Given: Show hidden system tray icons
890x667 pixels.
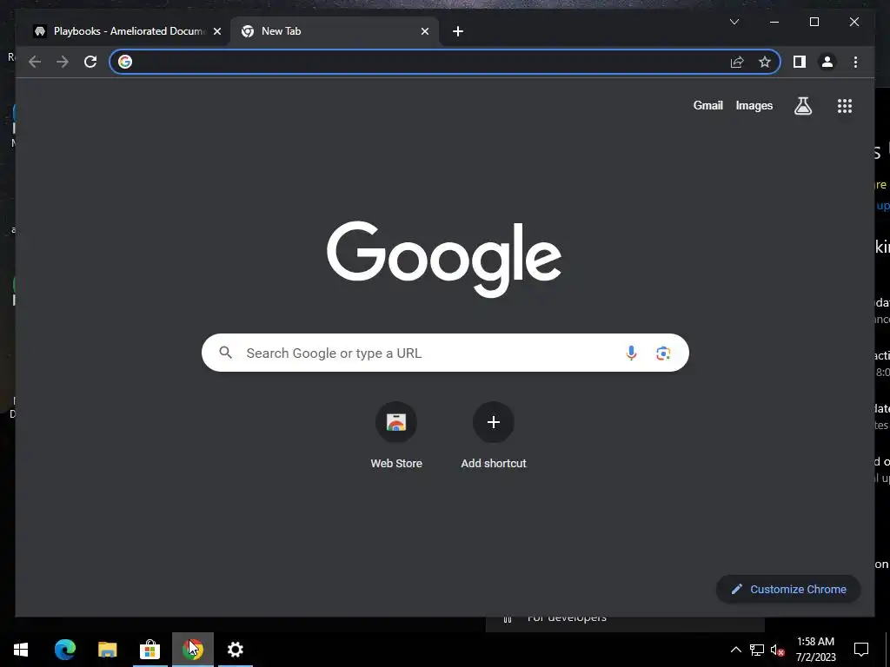Looking at the screenshot, I should (735, 650).
